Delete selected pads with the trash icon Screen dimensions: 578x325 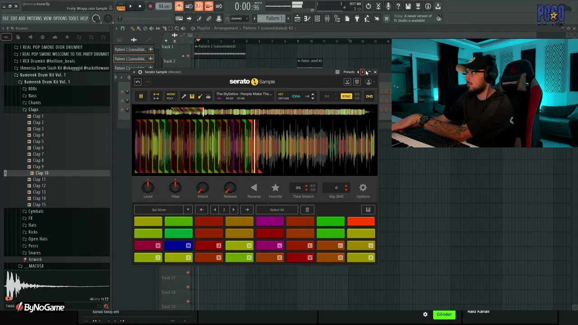(x=308, y=209)
